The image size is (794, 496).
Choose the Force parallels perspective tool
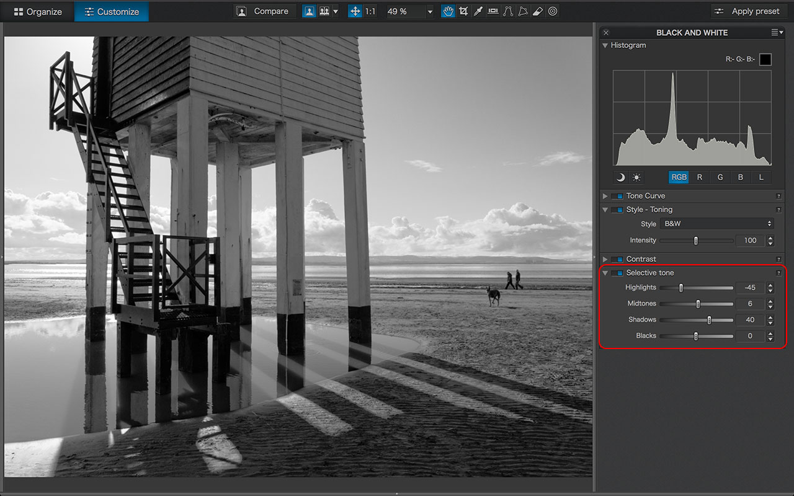[507, 11]
